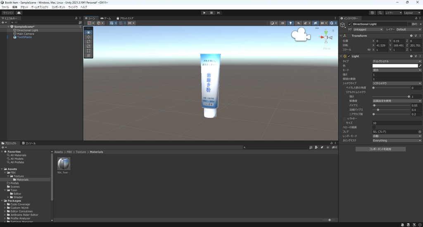Image resolution: width=423 pixels, height=227 pixels.
Task: Select the Transform tool in scene overlay
Action: [x=88, y=55]
